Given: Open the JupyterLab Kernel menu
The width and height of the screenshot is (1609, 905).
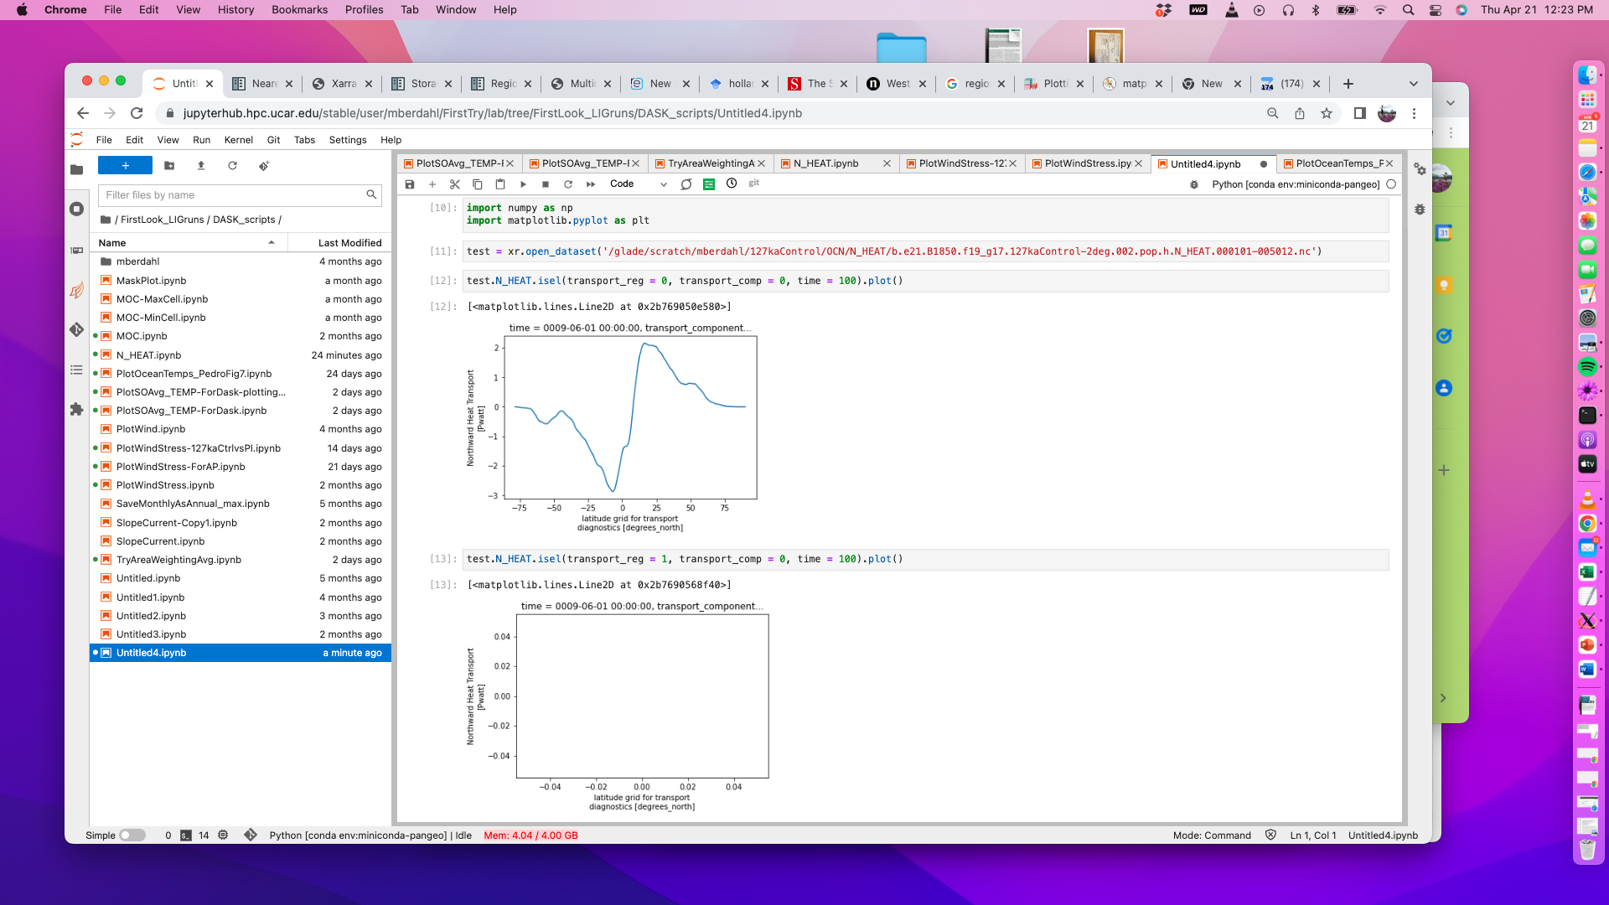Looking at the screenshot, I should 238,140.
